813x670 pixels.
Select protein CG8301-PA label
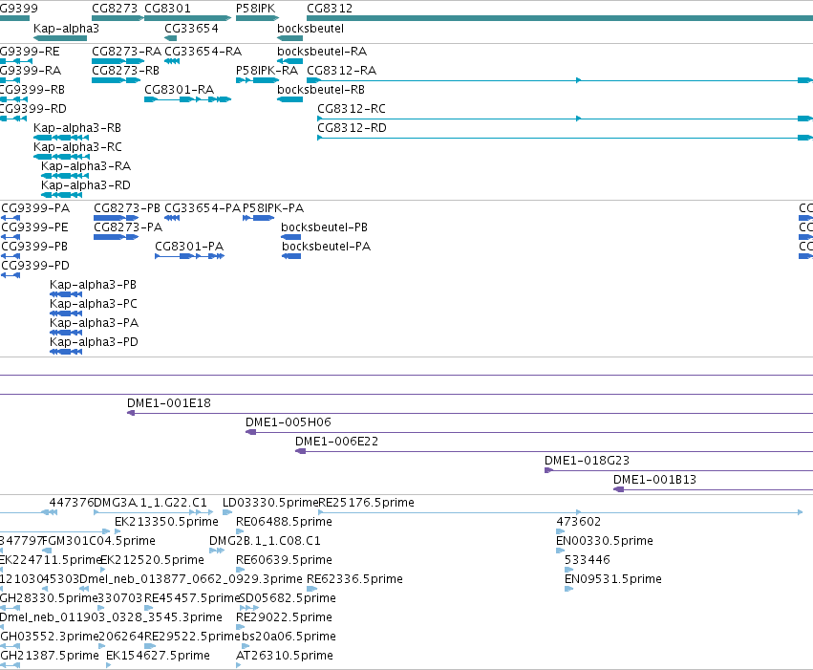coord(189,247)
